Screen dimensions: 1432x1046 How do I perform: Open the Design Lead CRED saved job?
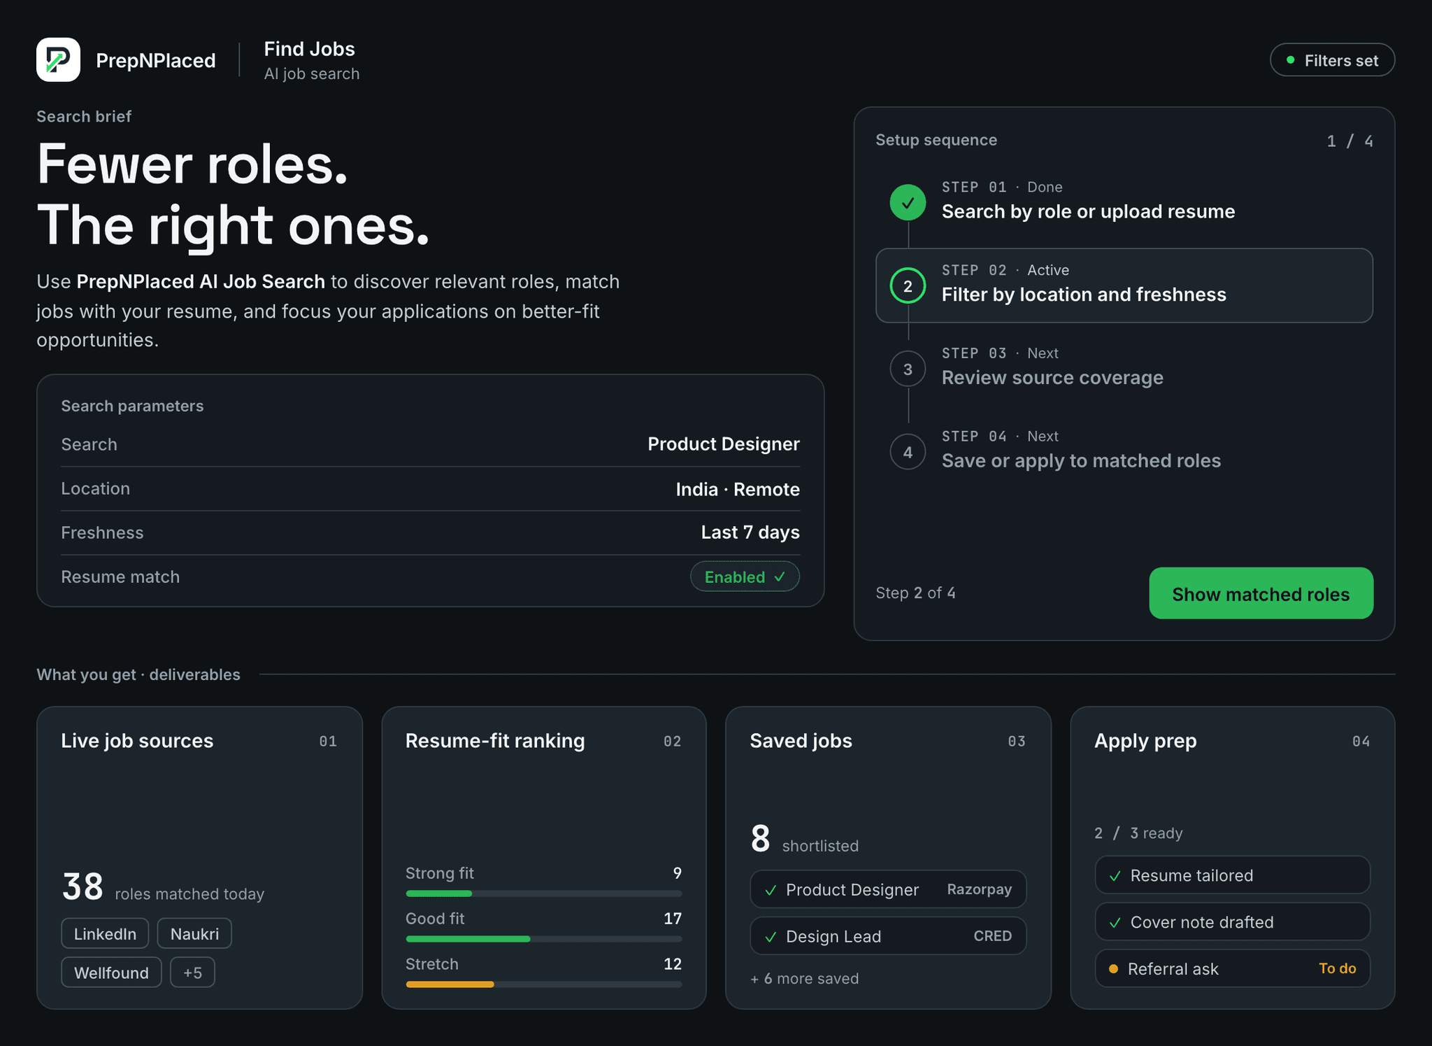click(888, 936)
